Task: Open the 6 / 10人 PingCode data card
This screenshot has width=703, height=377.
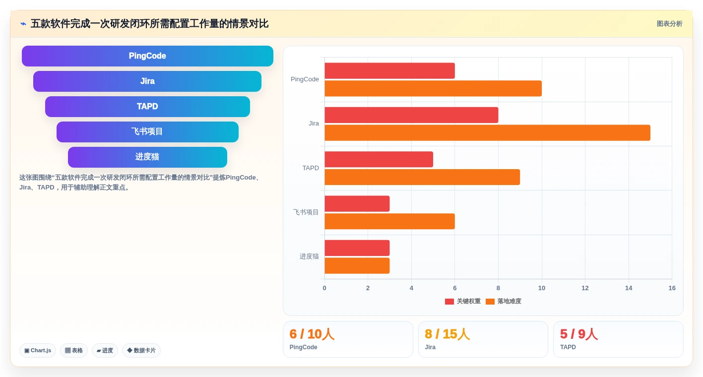Action: [348, 339]
